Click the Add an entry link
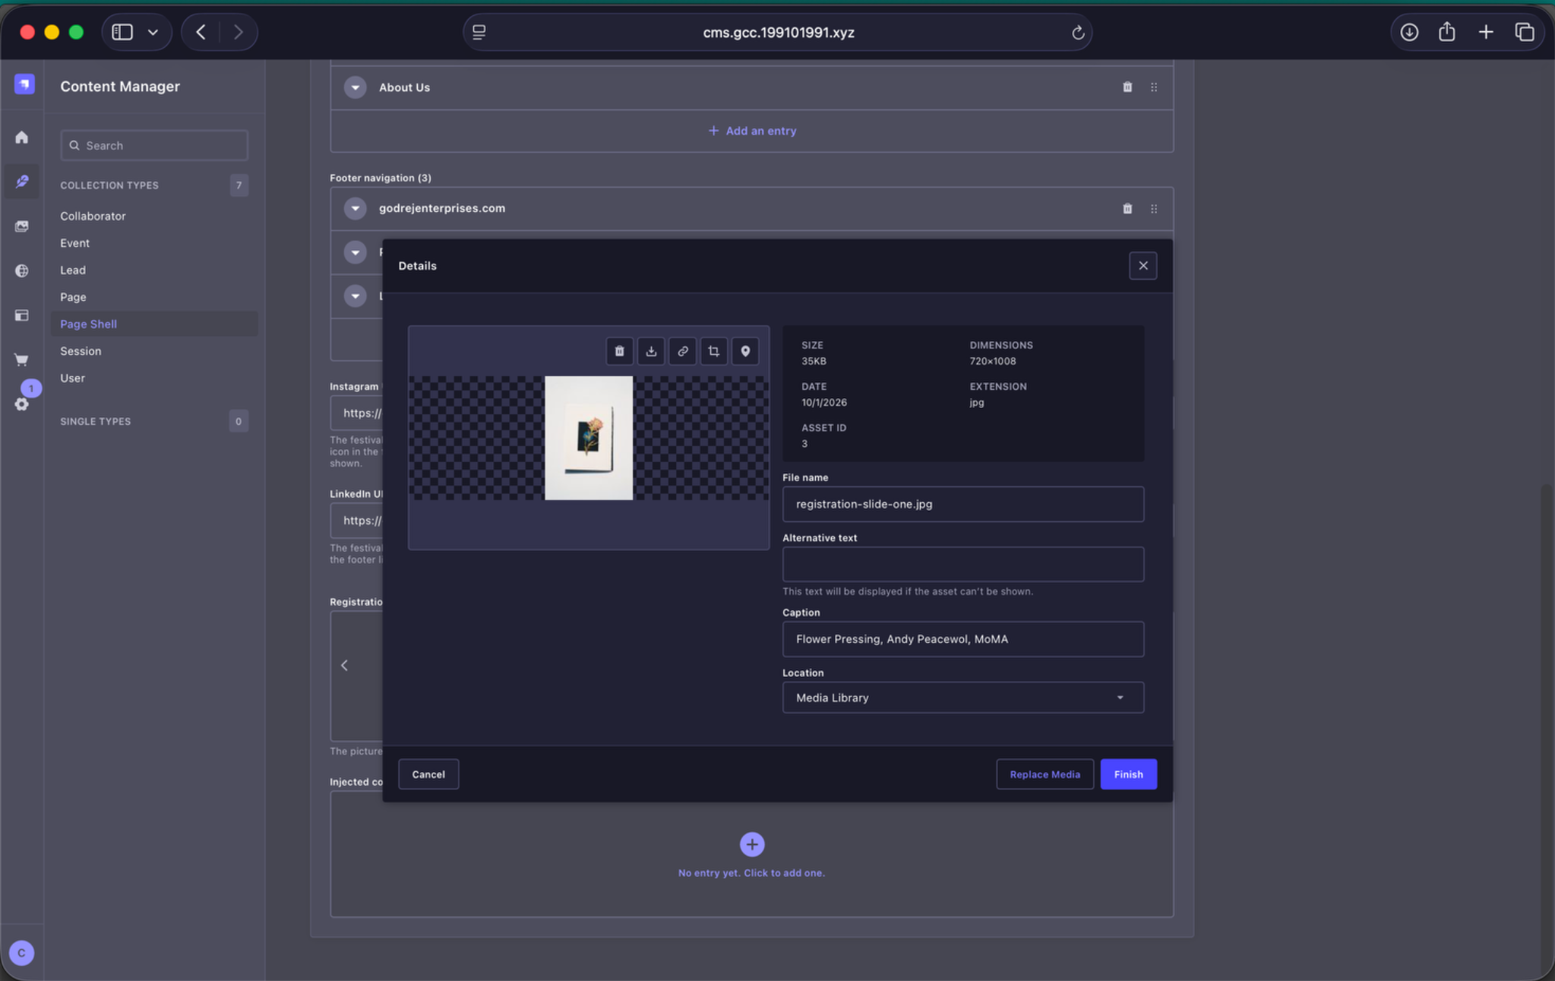Screen dimensions: 1555x981 (x=752, y=131)
